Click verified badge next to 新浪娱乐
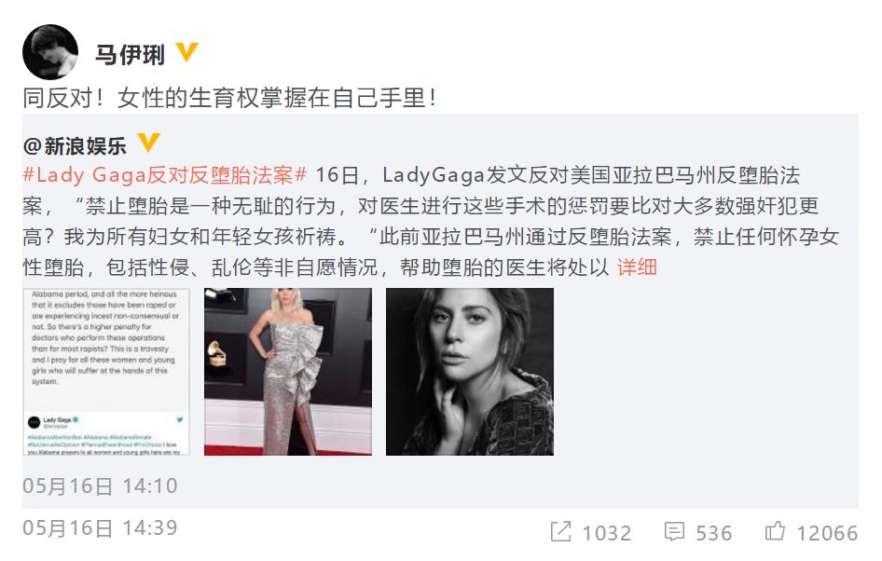 [149, 143]
